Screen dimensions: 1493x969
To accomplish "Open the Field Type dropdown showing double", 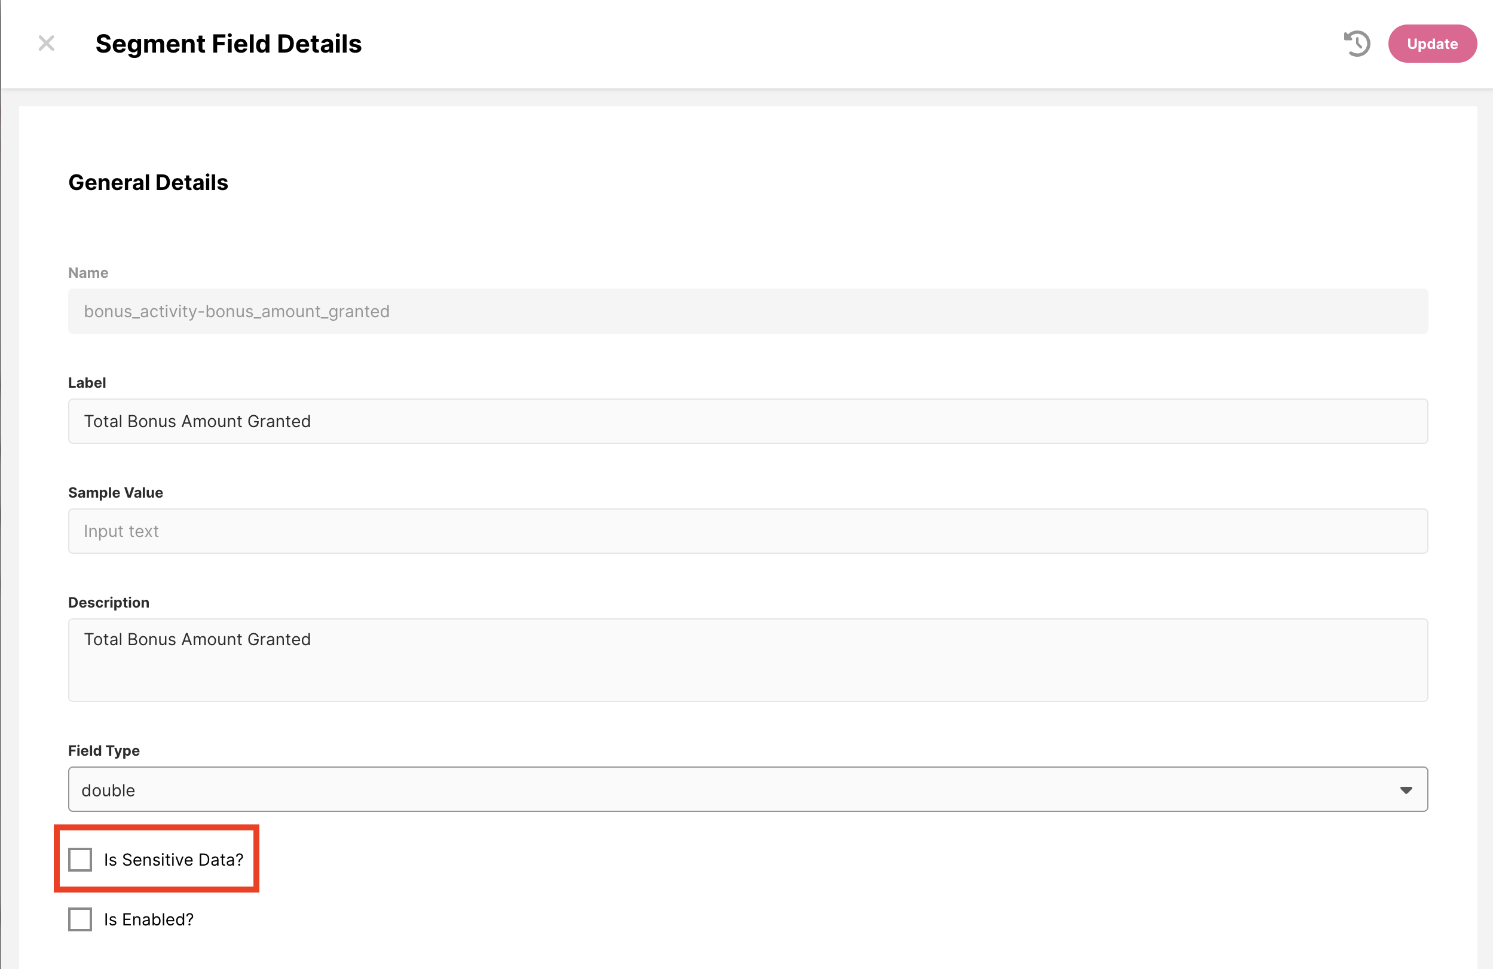I will (x=746, y=789).
